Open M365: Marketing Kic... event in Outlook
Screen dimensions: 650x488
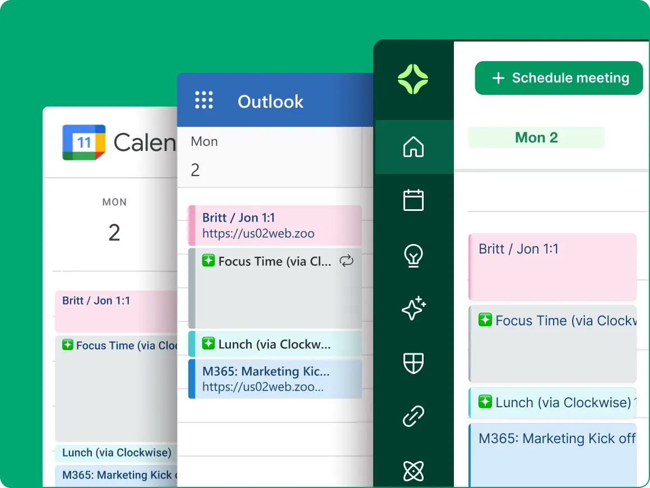point(275,379)
